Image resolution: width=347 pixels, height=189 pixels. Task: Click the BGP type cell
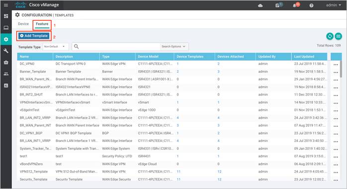pyautogui.click(x=105, y=133)
